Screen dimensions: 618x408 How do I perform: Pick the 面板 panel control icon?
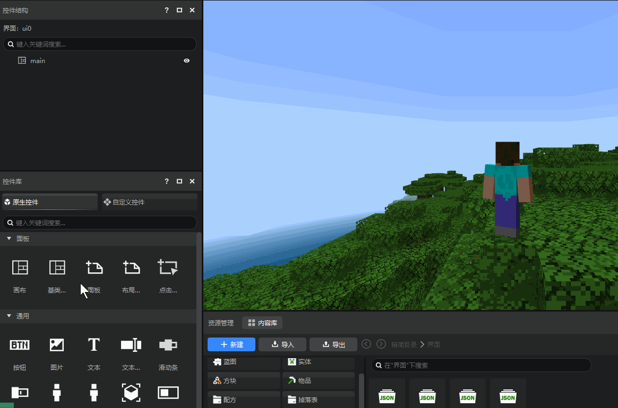point(94,268)
